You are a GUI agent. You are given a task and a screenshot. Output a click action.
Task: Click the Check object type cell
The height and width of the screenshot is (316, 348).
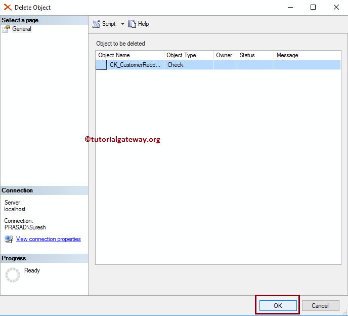pyautogui.click(x=189, y=65)
